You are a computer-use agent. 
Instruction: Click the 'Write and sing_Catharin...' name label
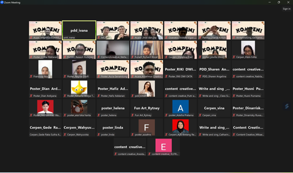(216, 135)
